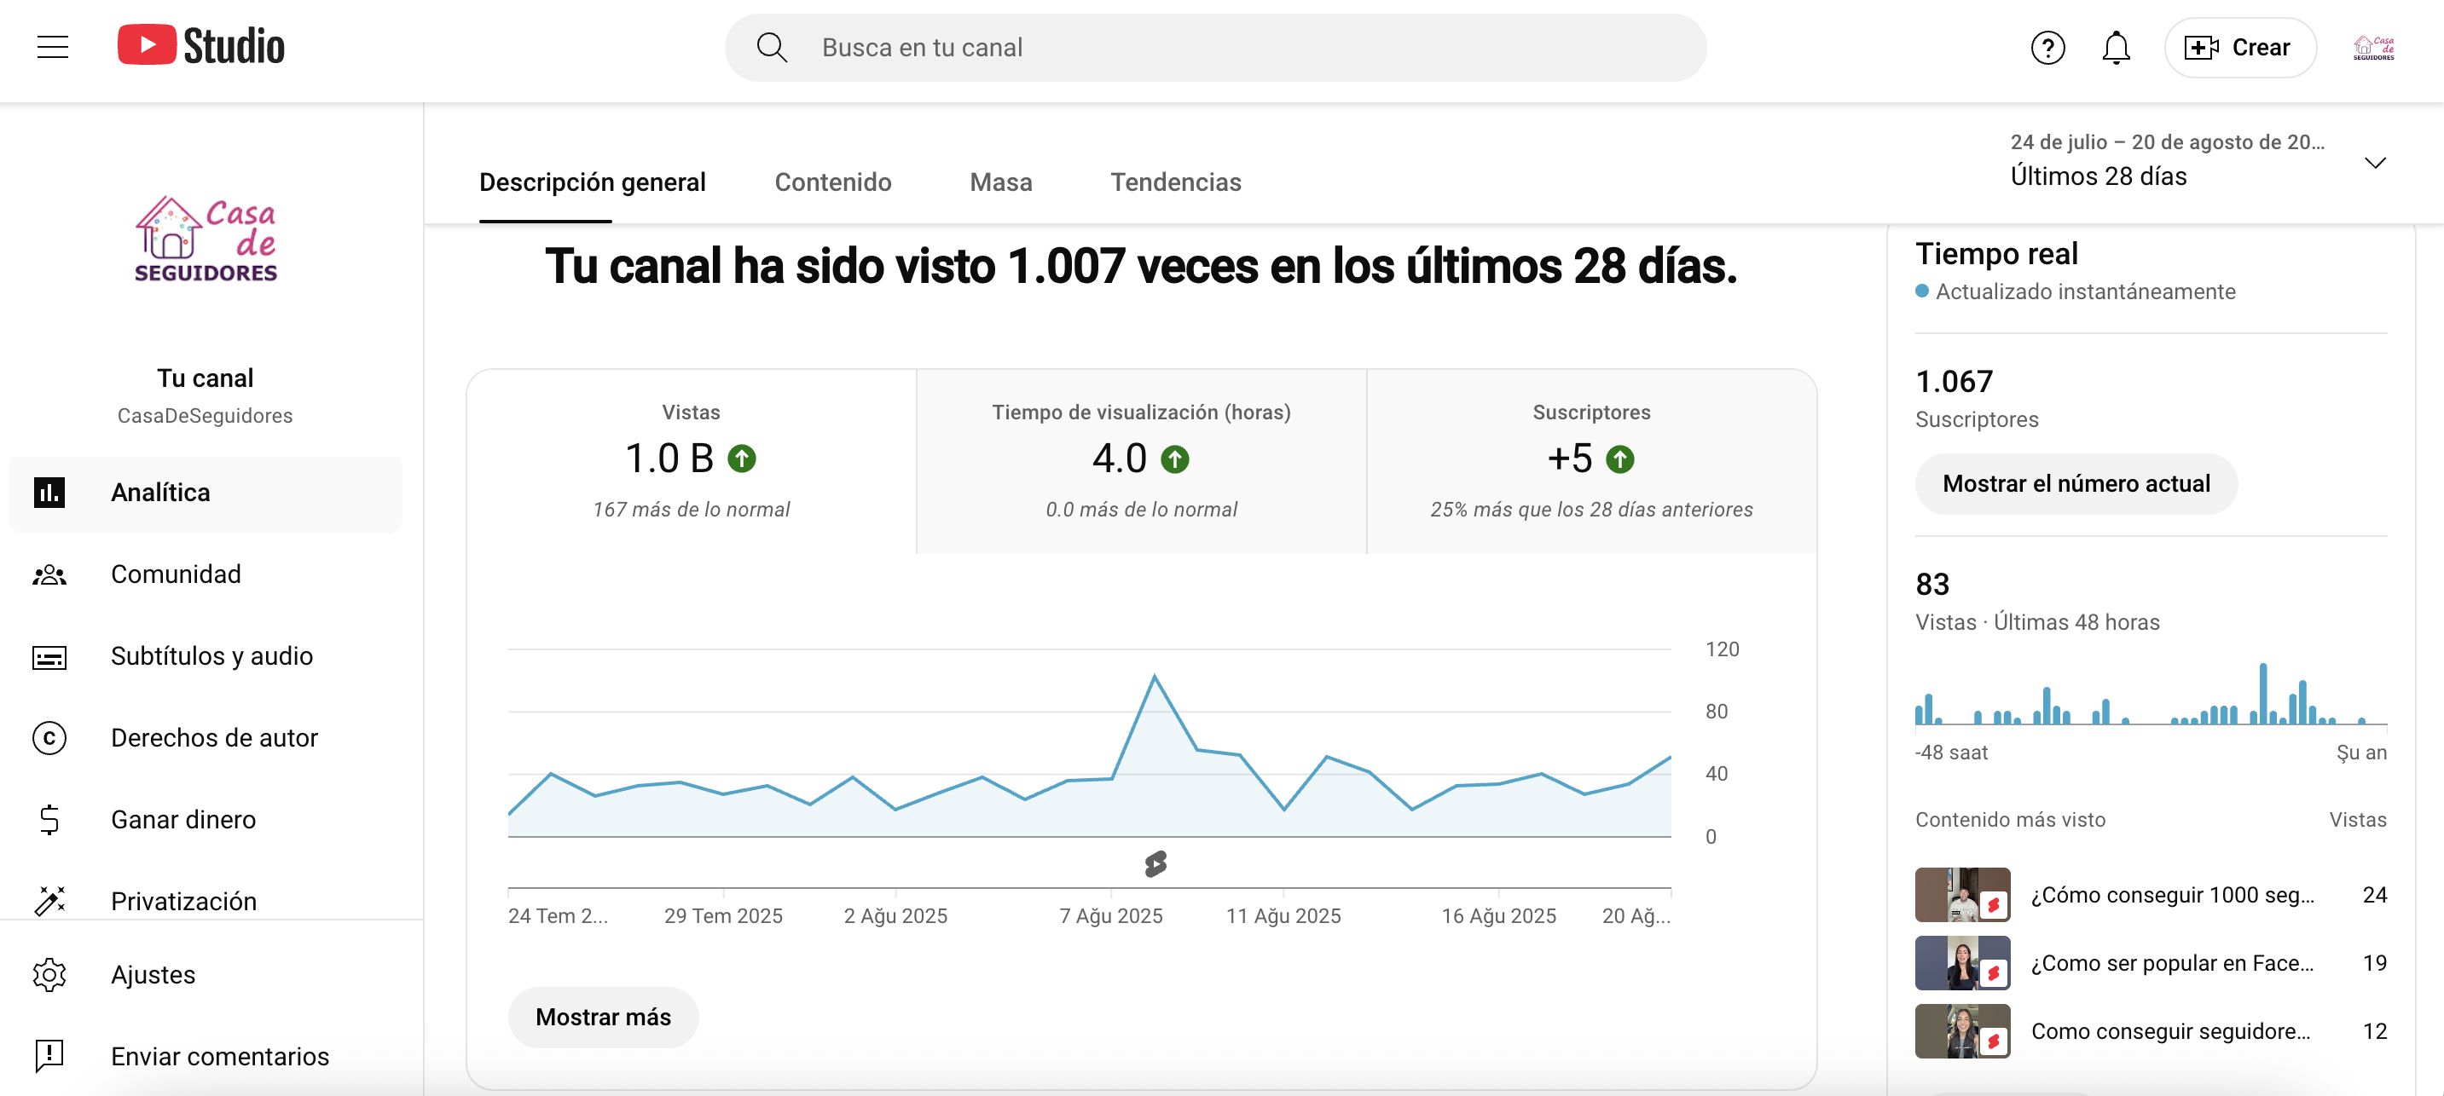
Task: Open the account avatar menu
Action: click(x=2374, y=48)
